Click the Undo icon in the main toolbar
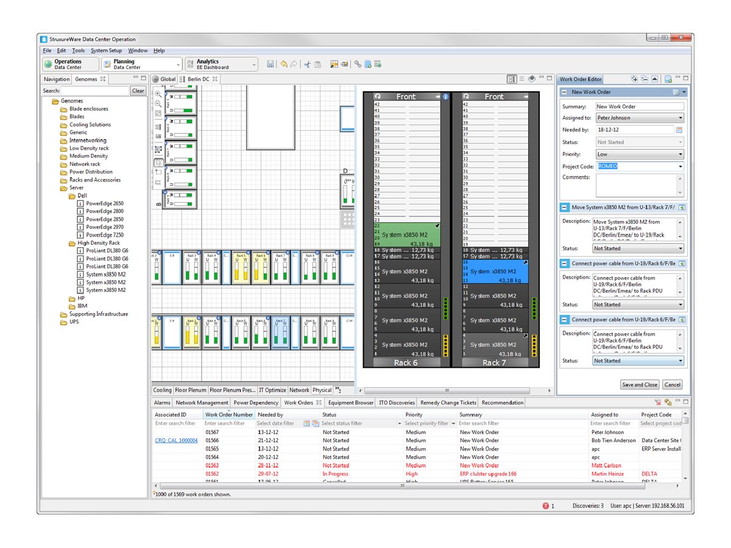Screen dimensions: 731x548 (x=283, y=64)
